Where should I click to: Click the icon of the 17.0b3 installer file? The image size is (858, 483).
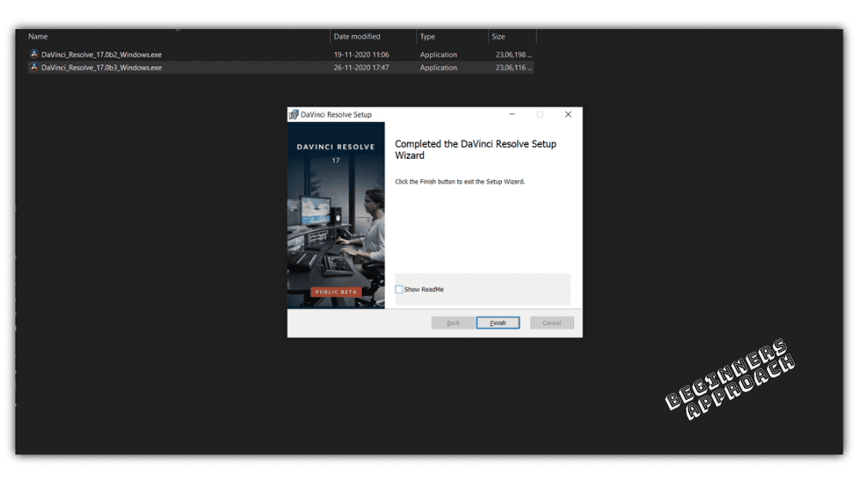point(34,67)
